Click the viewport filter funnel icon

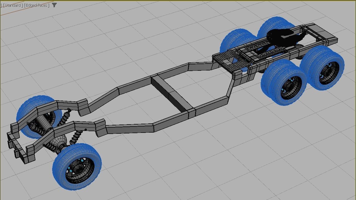tap(54, 5)
